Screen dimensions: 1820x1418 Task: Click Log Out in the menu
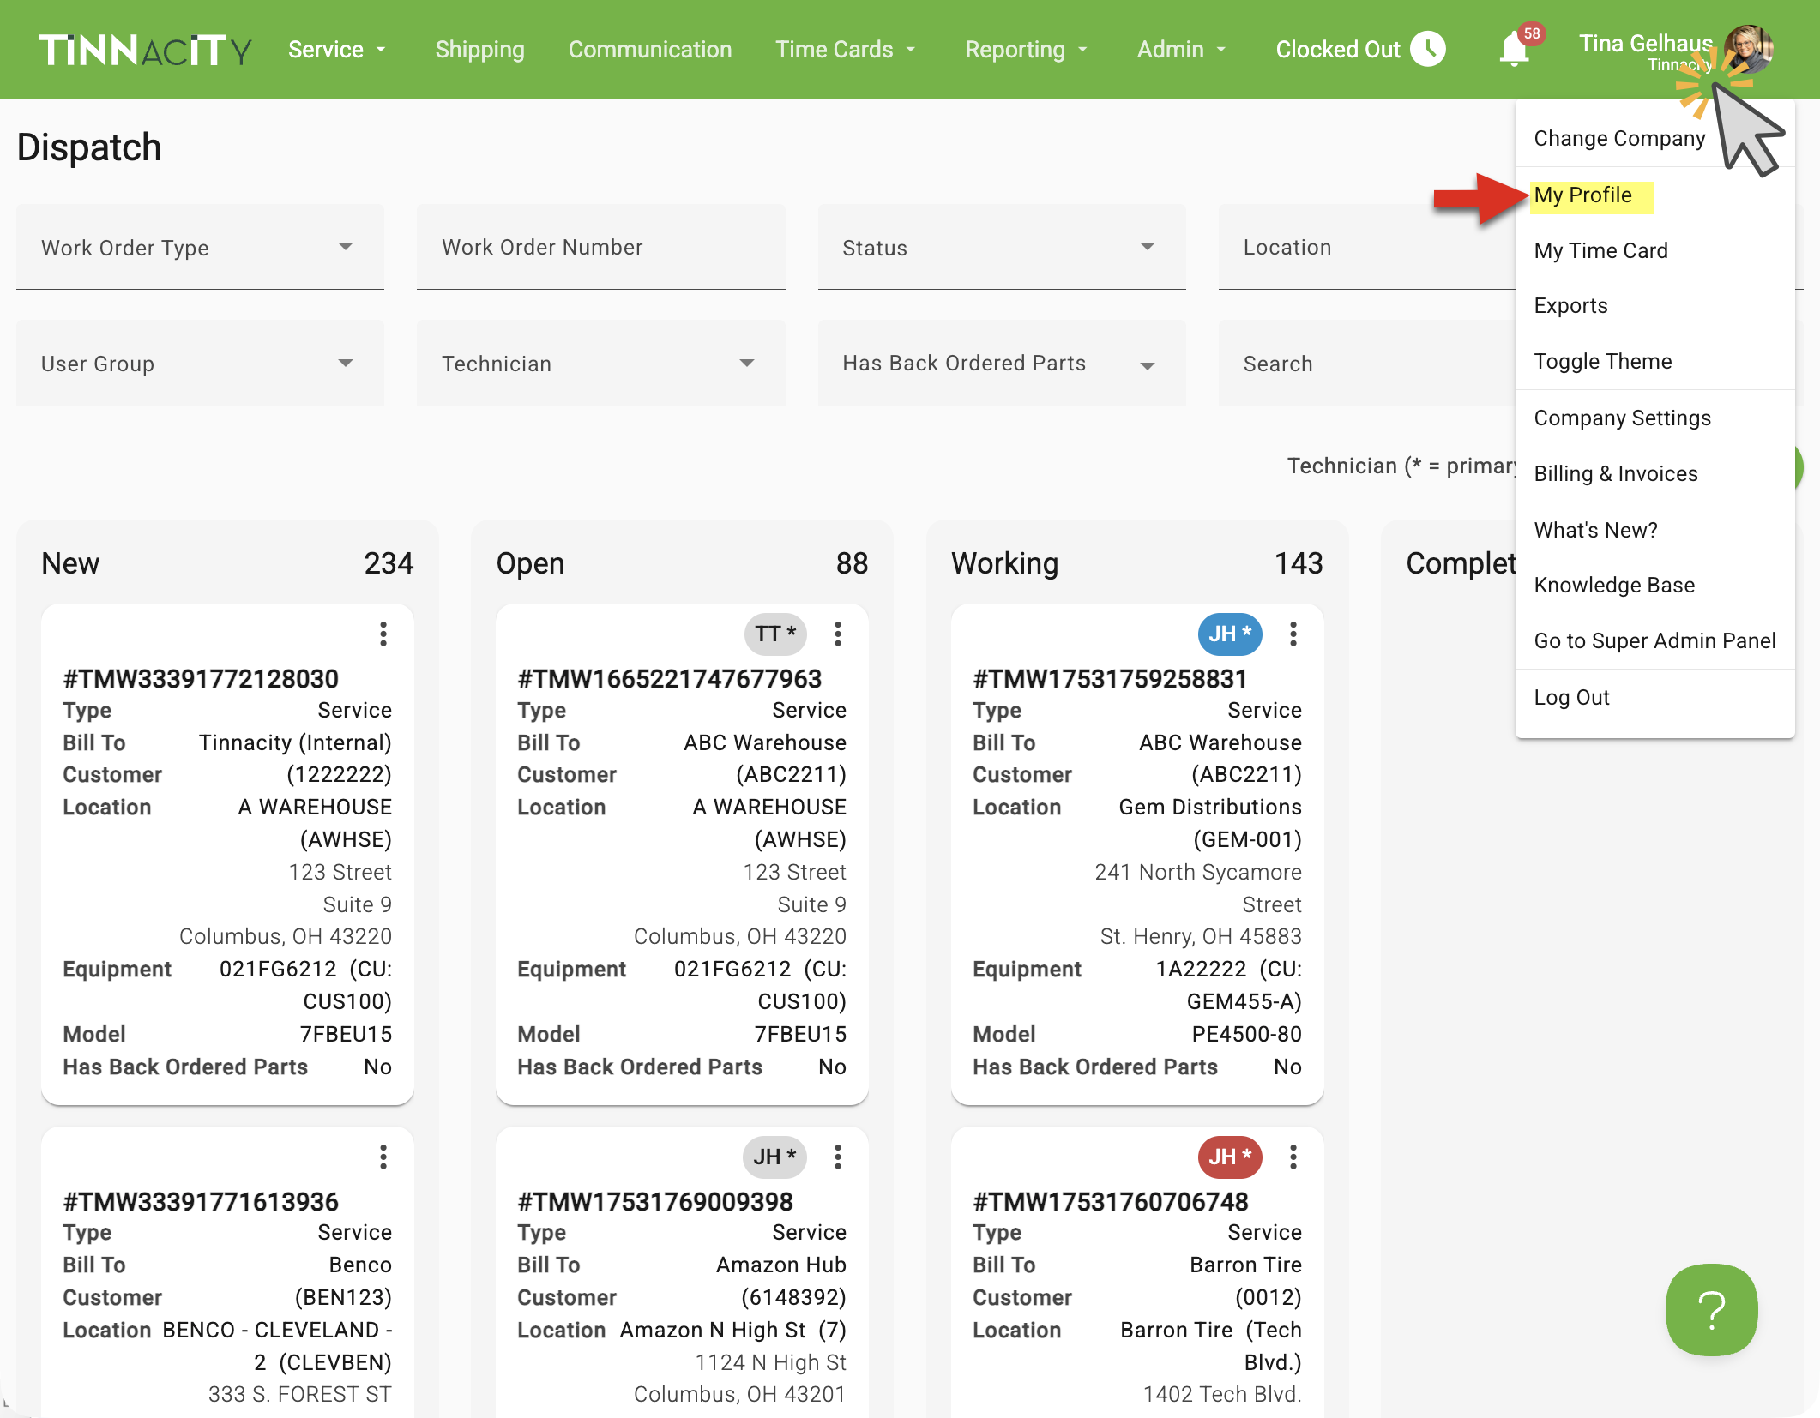pyautogui.click(x=1571, y=697)
